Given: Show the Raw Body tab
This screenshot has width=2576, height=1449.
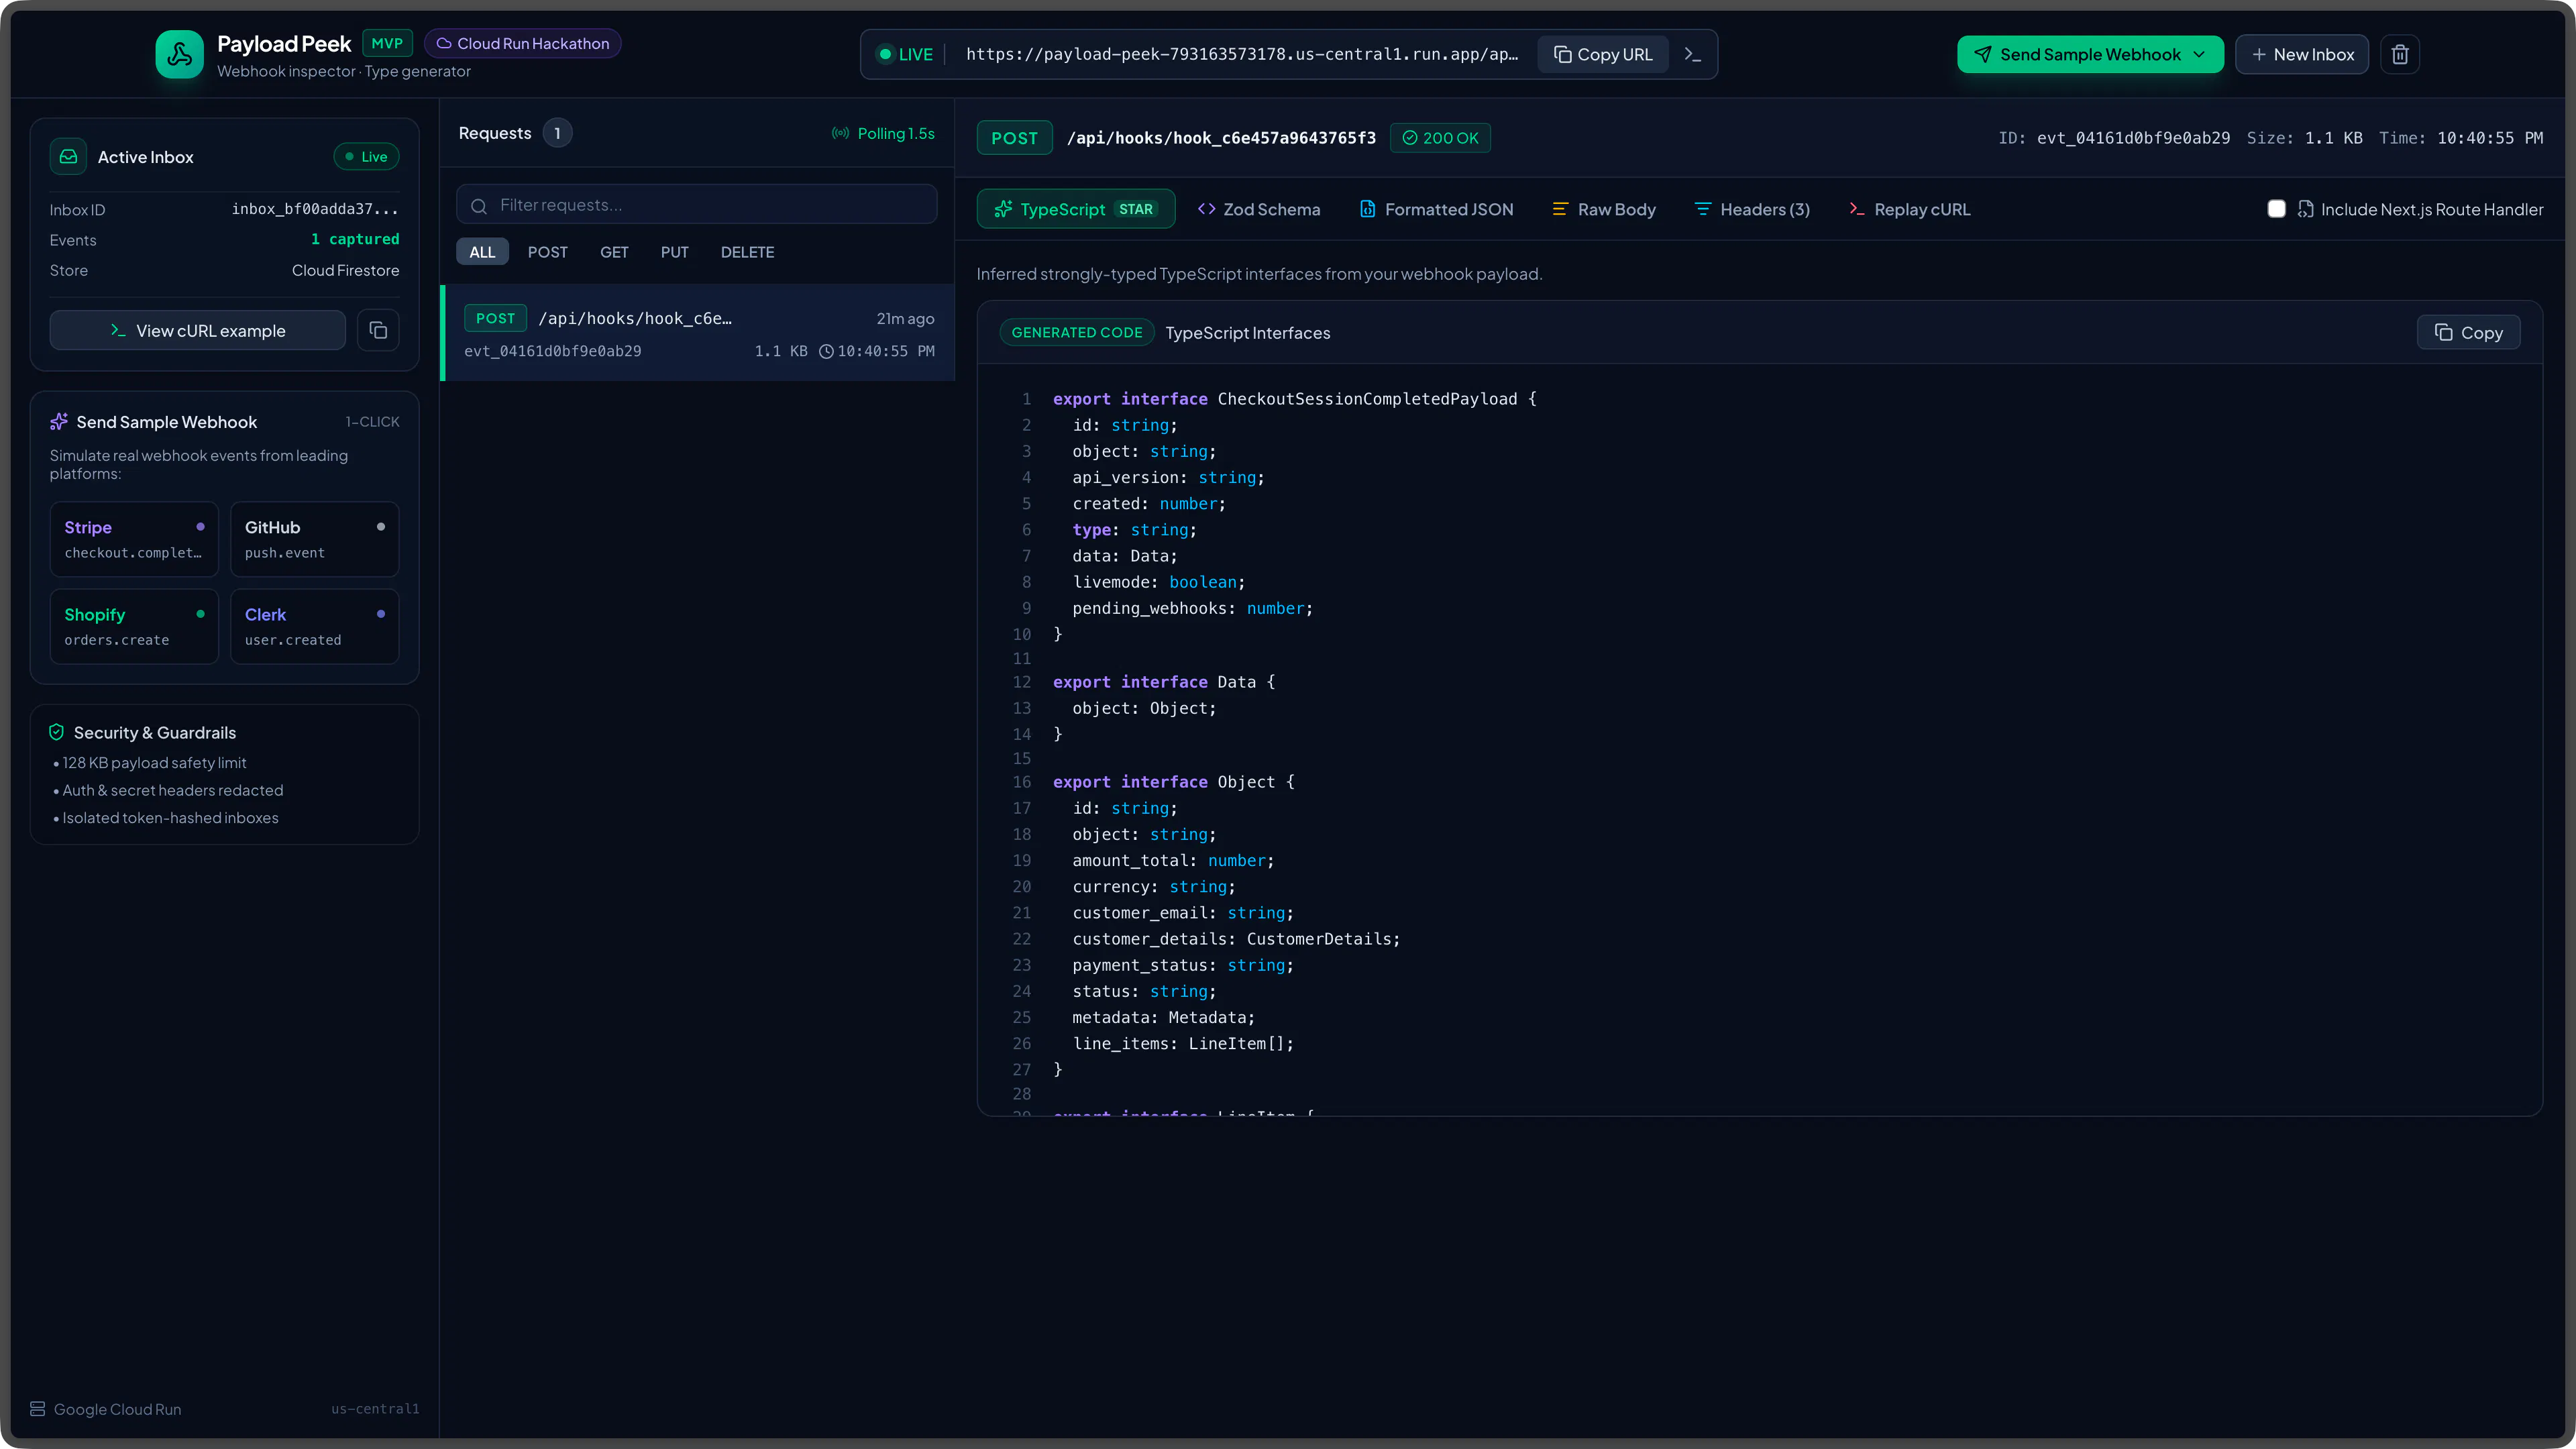Looking at the screenshot, I should pyautogui.click(x=1604, y=209).
